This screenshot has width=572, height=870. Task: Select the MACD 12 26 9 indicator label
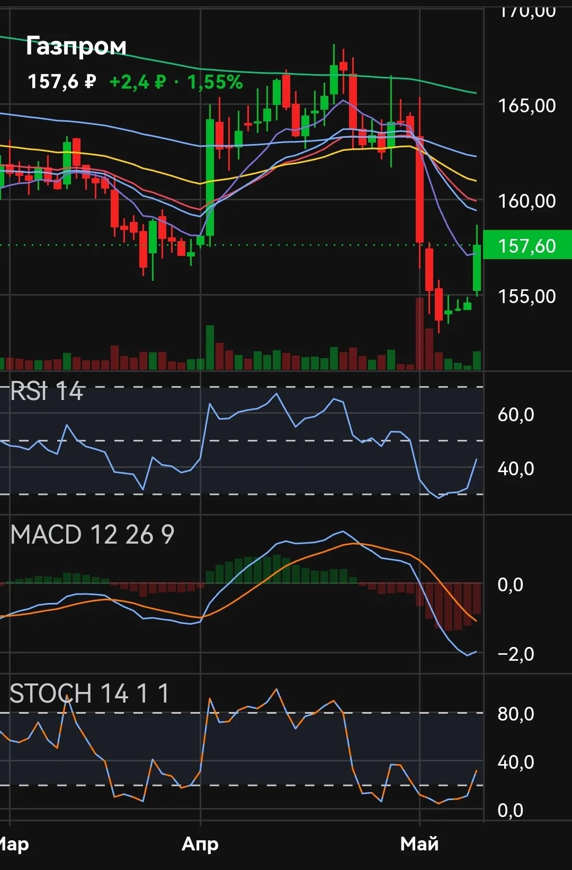point(92,535)
